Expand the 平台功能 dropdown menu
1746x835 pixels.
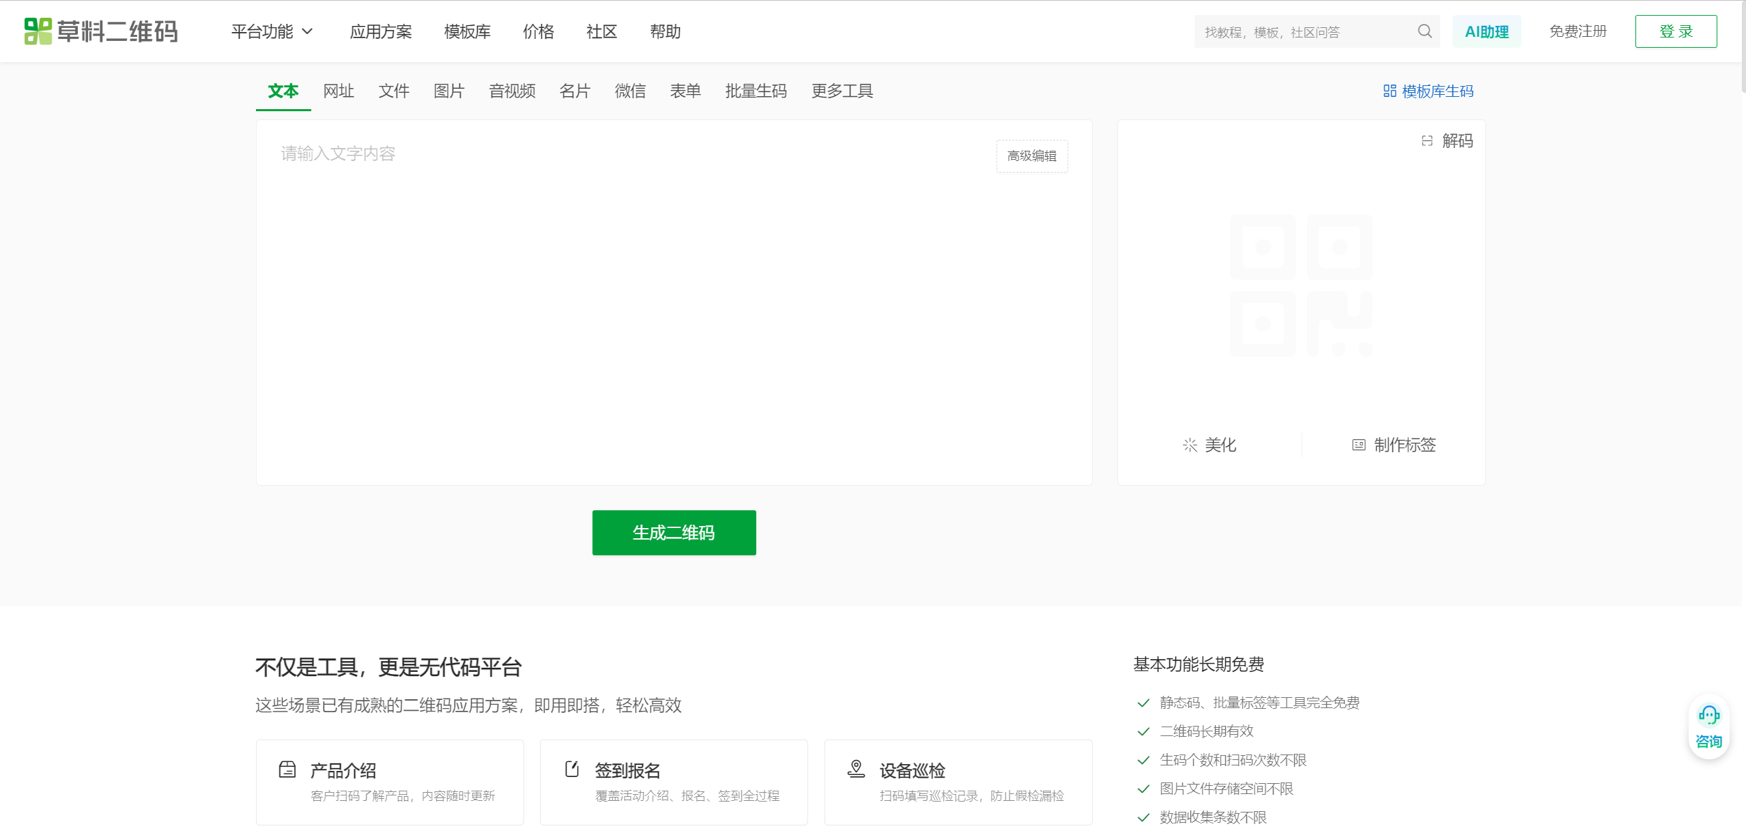pos(272,31)
